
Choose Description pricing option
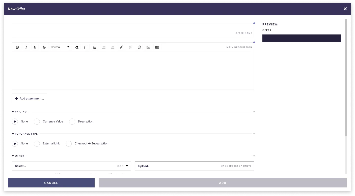[72, 122]
